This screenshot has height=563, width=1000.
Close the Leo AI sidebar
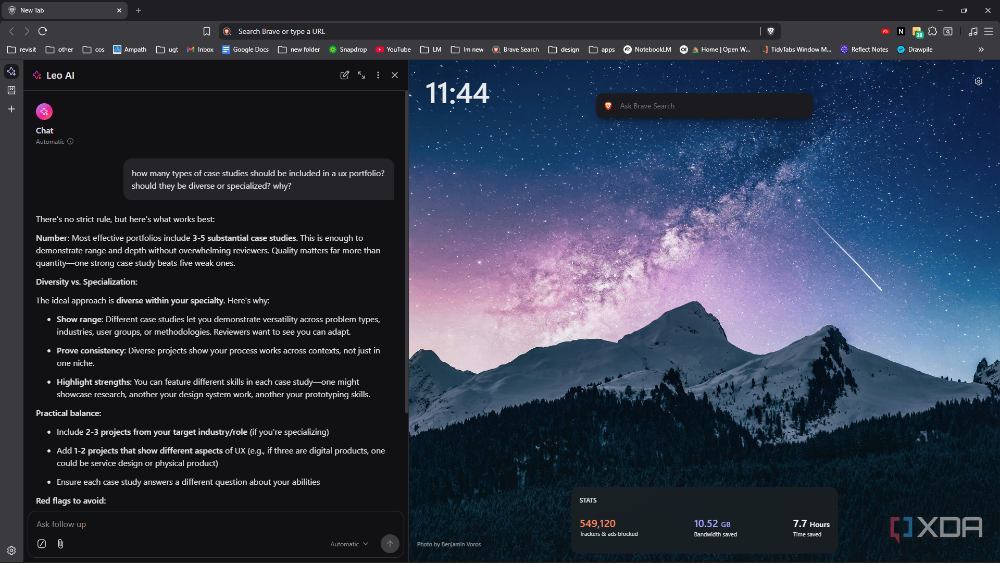pyautogui.click(x=395, y=75)
